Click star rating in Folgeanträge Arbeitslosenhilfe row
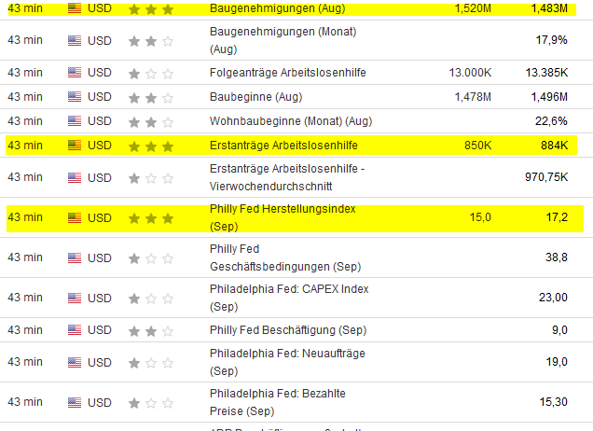The image size is (593, 431). pyautogui.click(x=150, y=73)
